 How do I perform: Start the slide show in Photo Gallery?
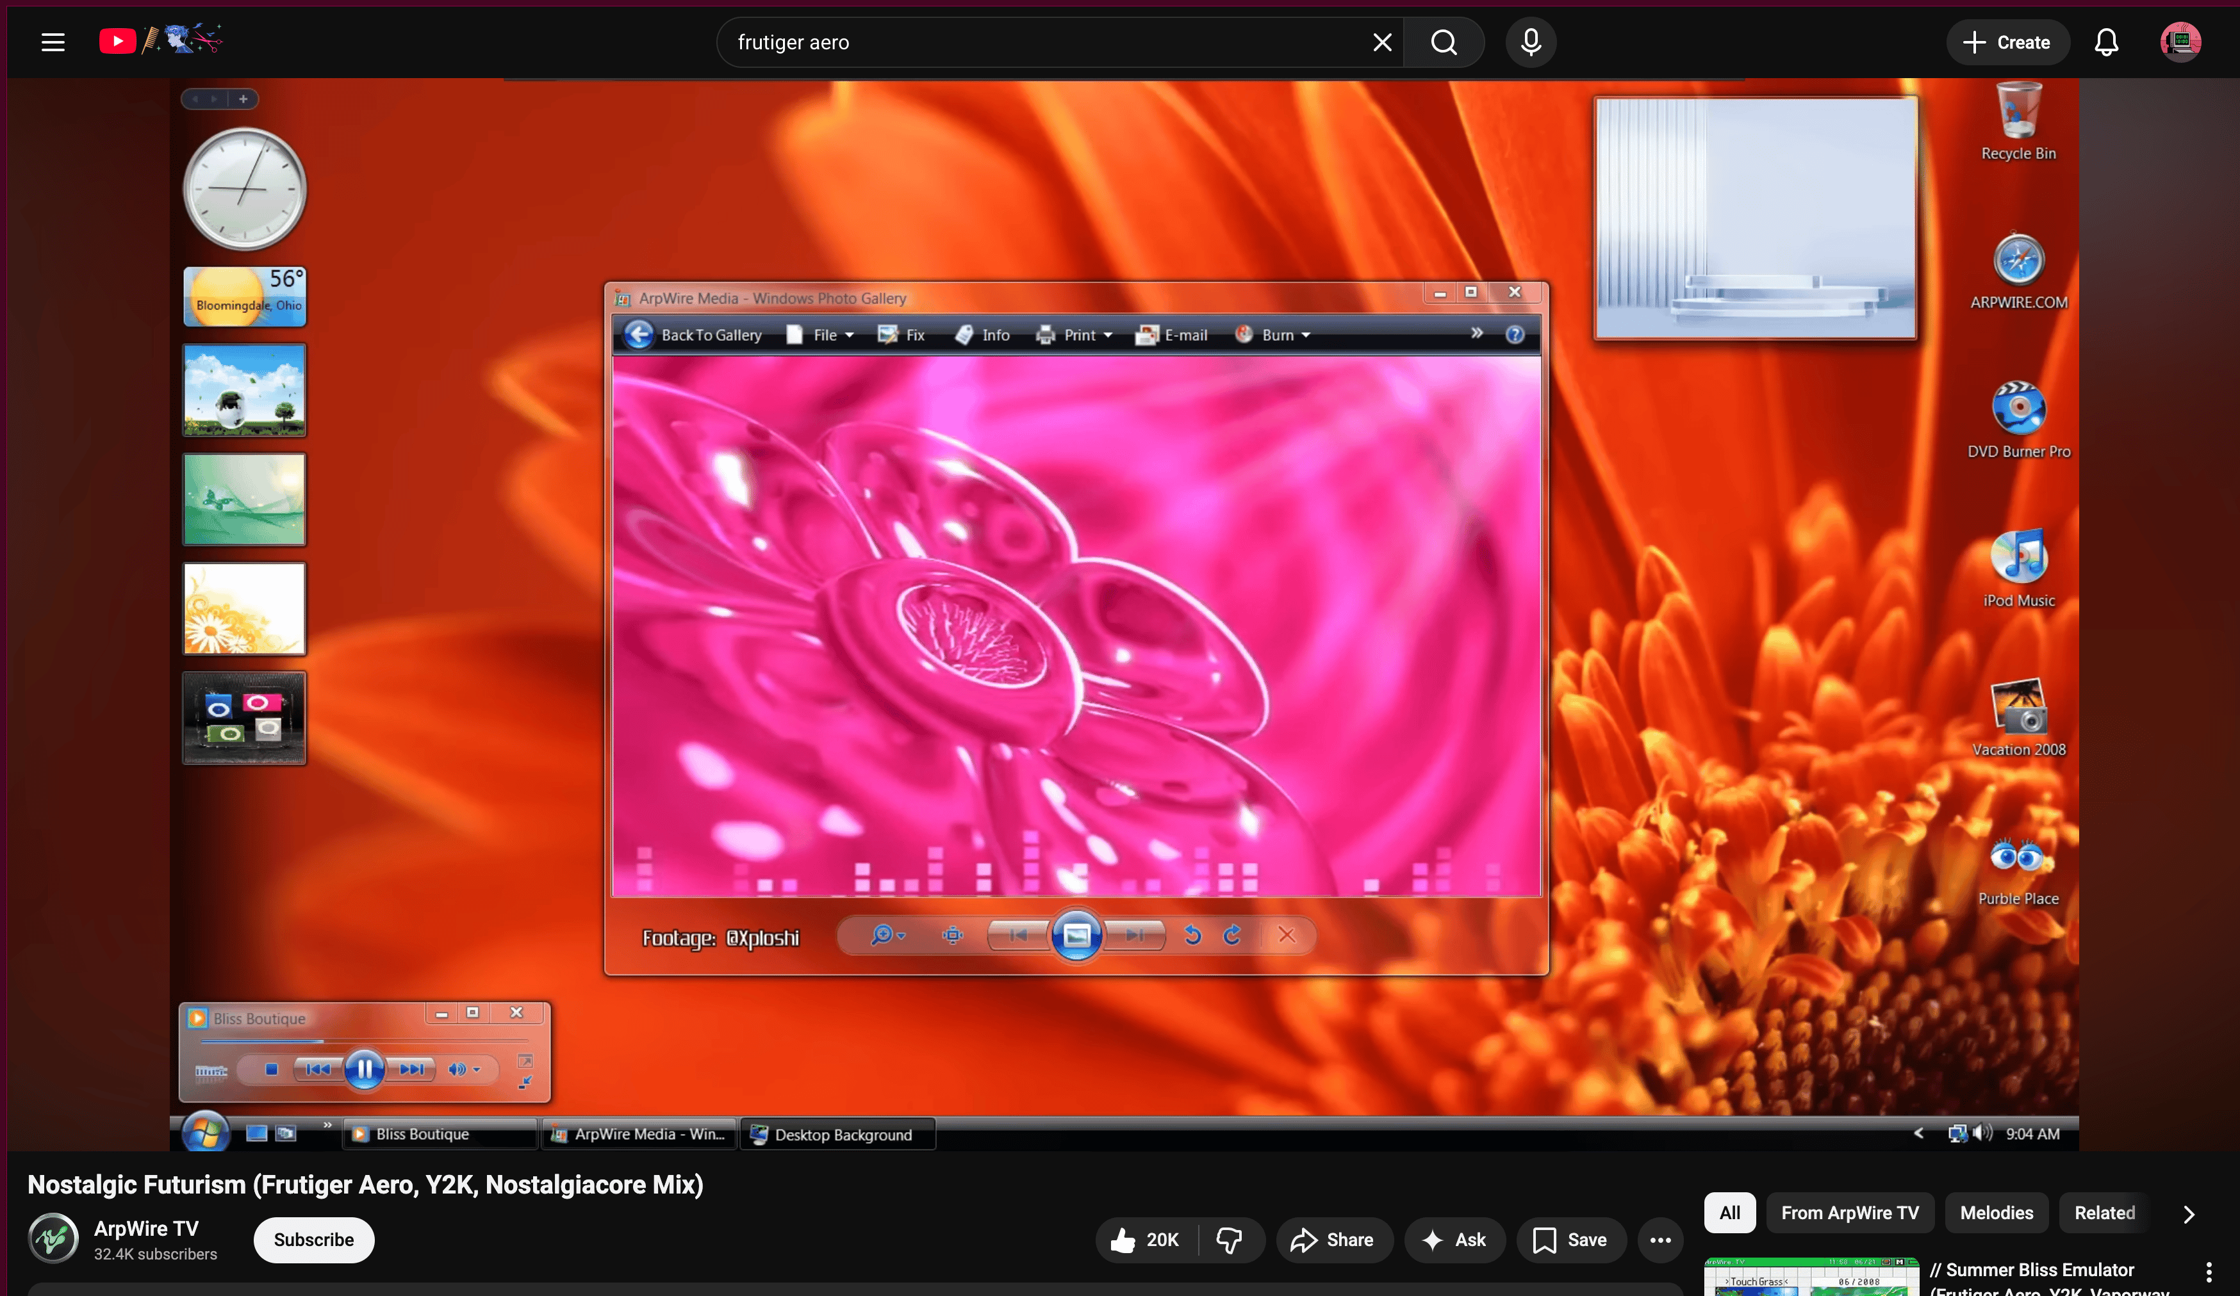pyautogui.click(x=1076, y=936)
